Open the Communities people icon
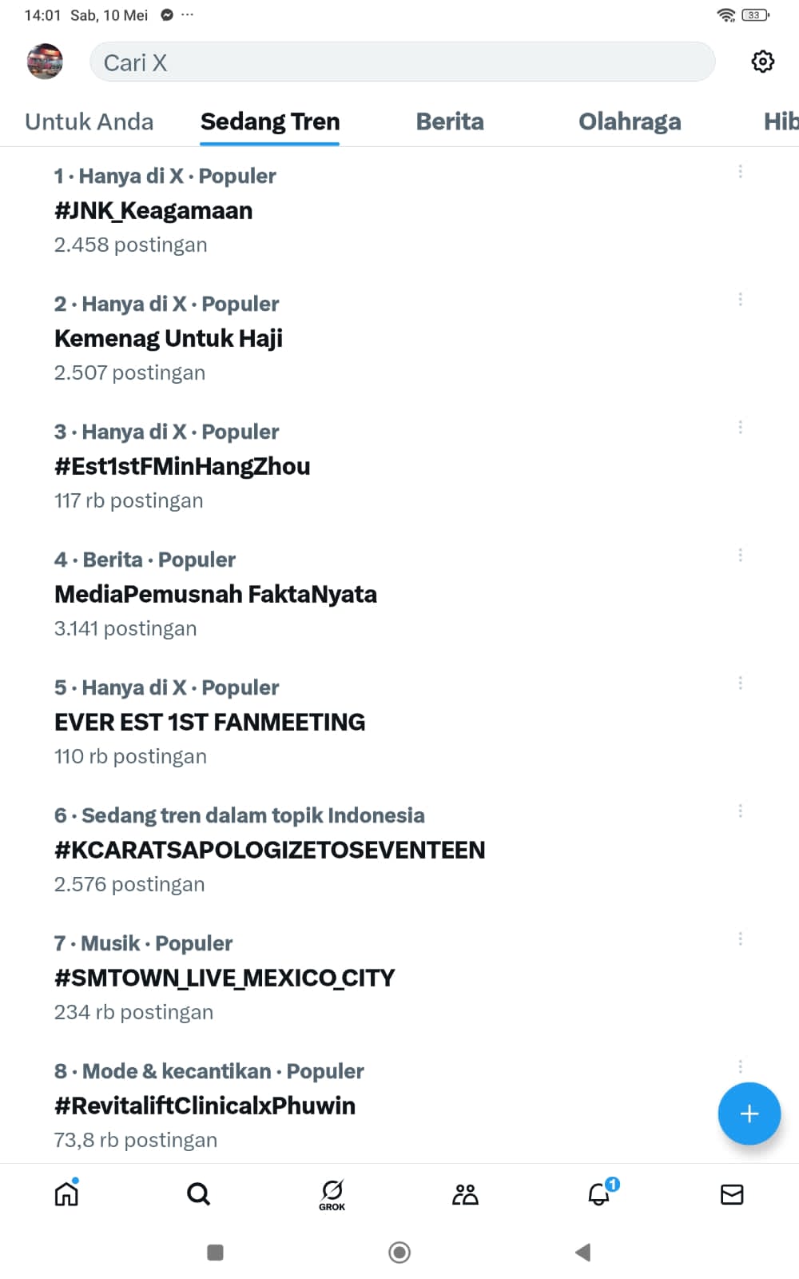799x1279 pixels. tap(465, 1193)
